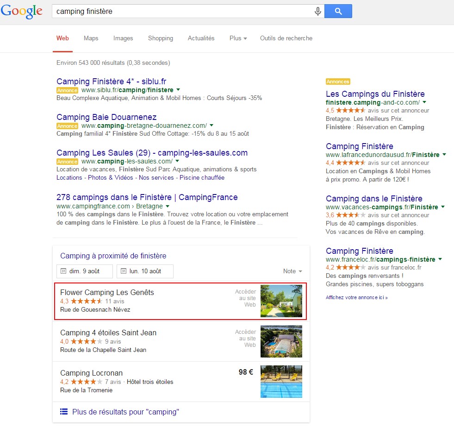Click the Annonces label above right column ads
Screen dimensions: 454x427
pos(338,82)
